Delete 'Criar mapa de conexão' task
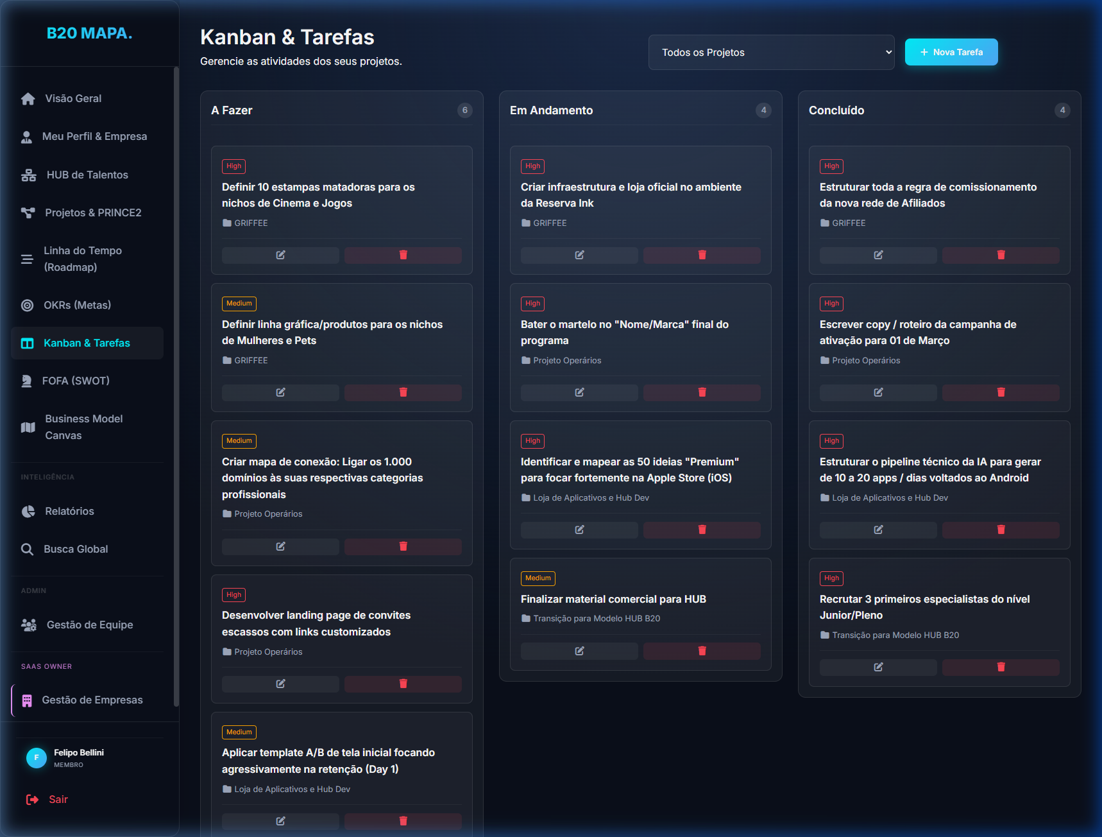This screenshot has height=837, width=1102. (x=403, y=546)
